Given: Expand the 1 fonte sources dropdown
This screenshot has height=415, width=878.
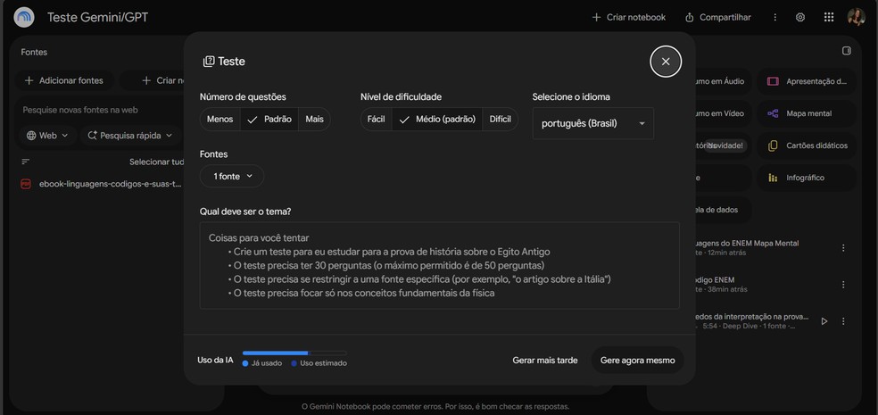Looking at the screenshot, I should point(232,177).
